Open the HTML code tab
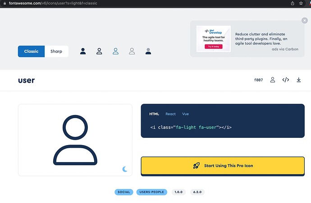 pos(154,114)
